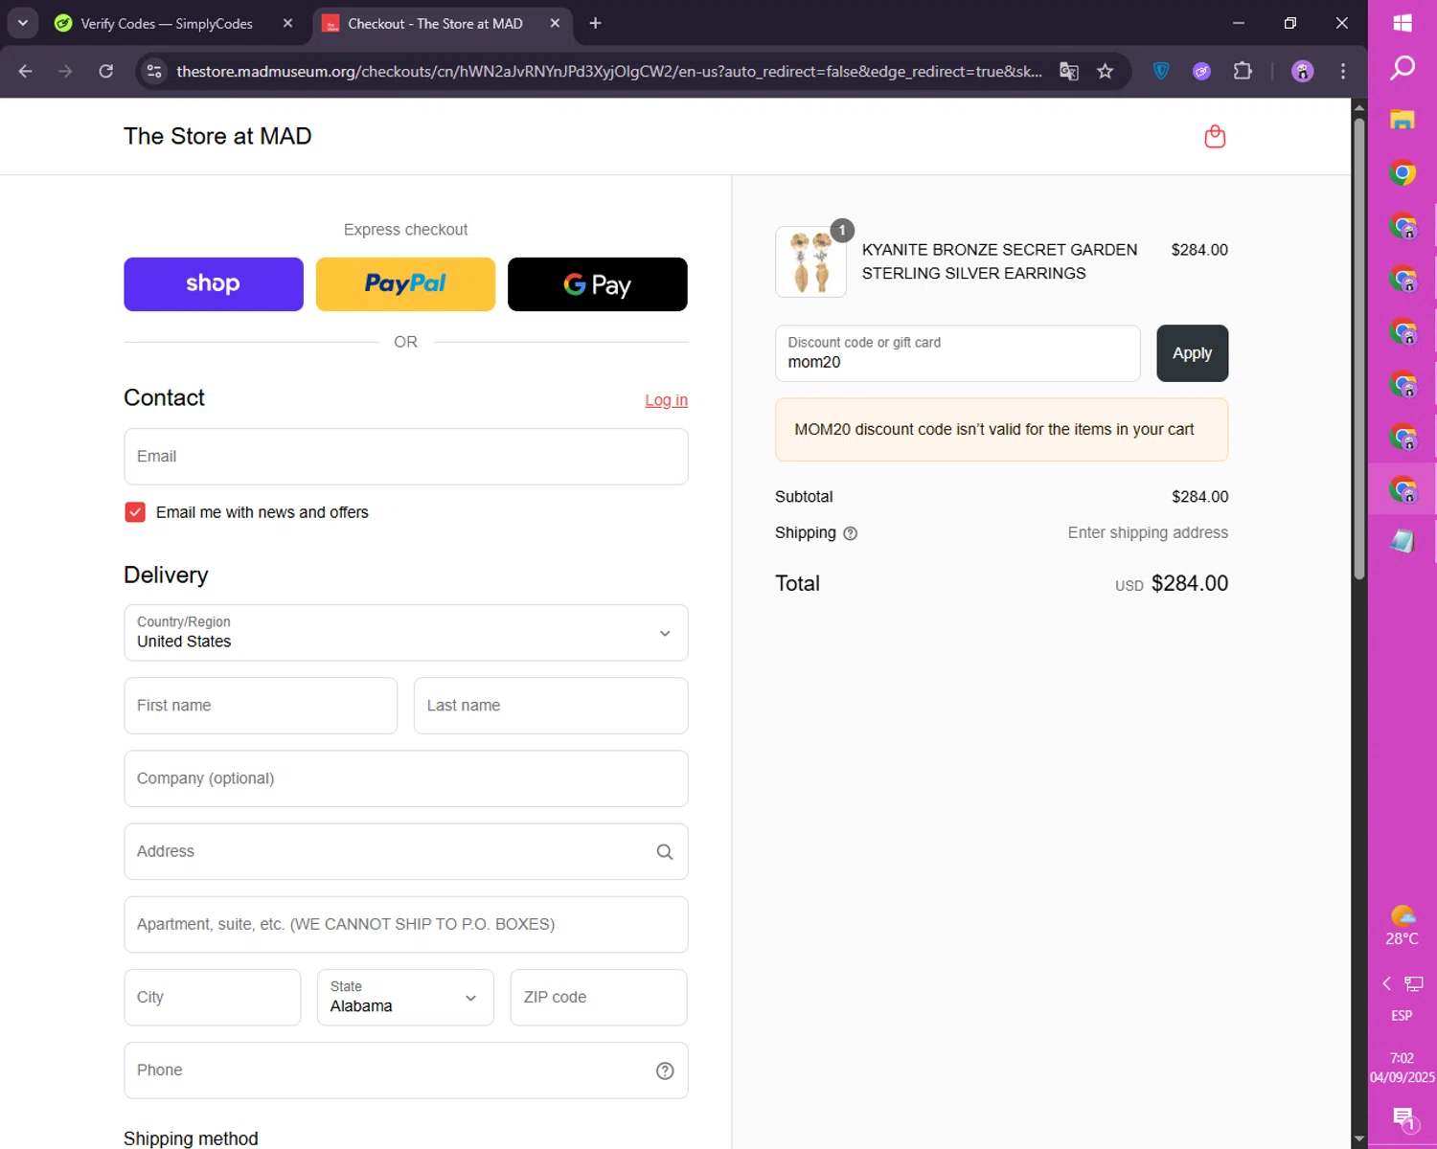Screen dimensions: 1437x1149
Task: Click the Apartment, suite field
Action: pyautogui.click(x=406, y=925)
